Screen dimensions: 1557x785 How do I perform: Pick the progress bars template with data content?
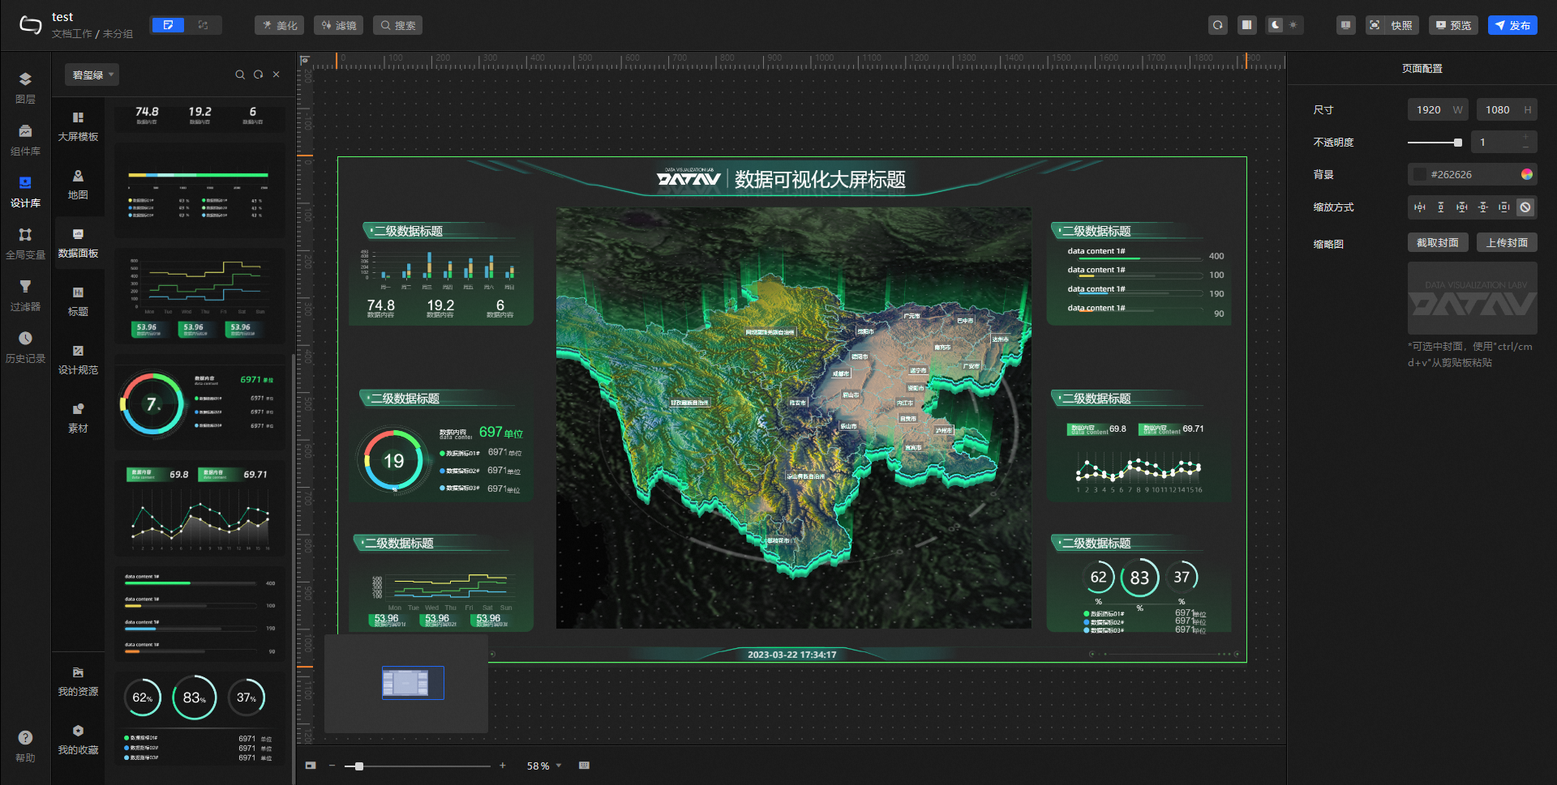(199, 614)
